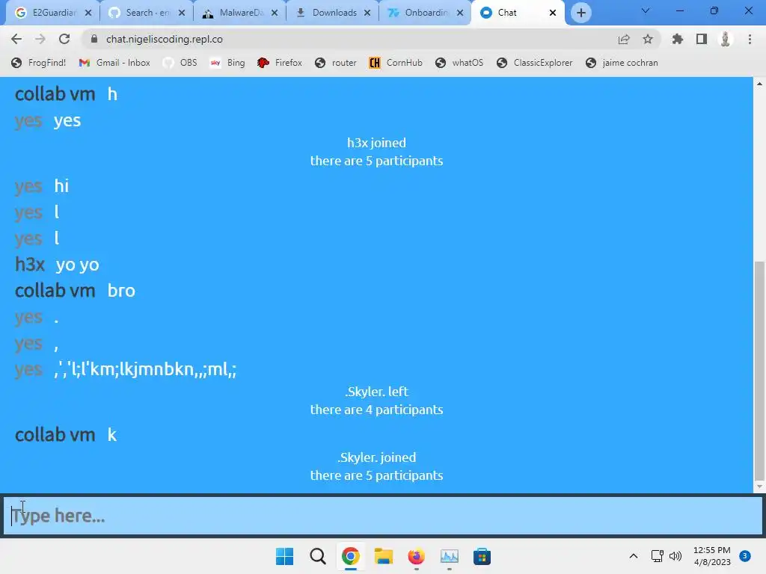
Task: Share this page using the share icon
Action: [624, 39]
